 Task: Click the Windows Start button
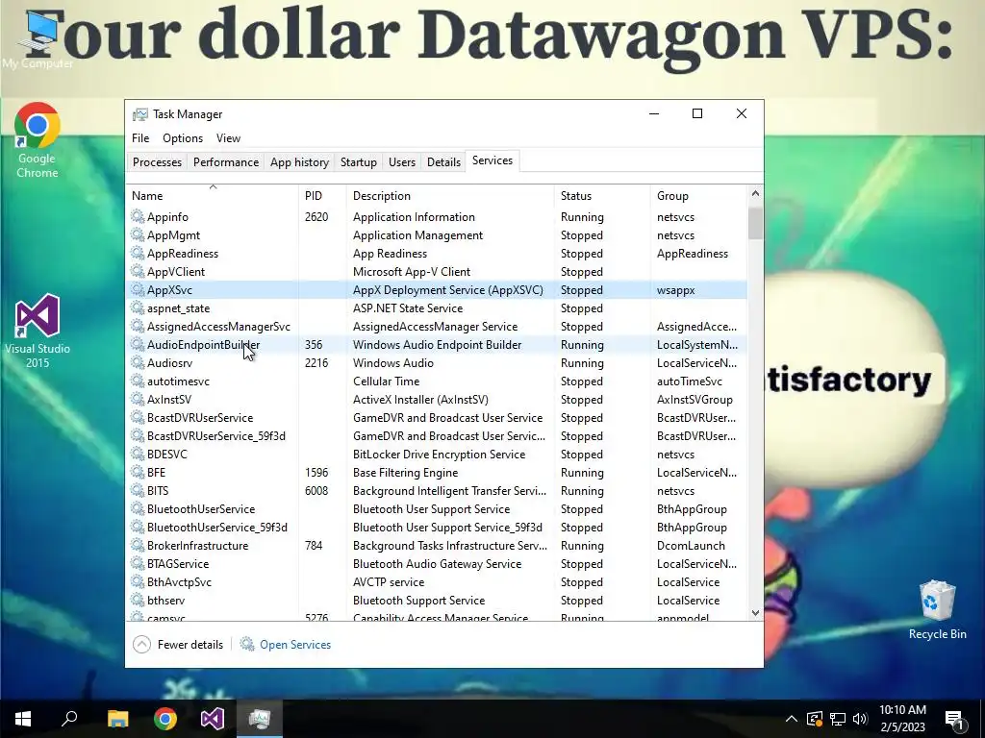coord(23,719)
